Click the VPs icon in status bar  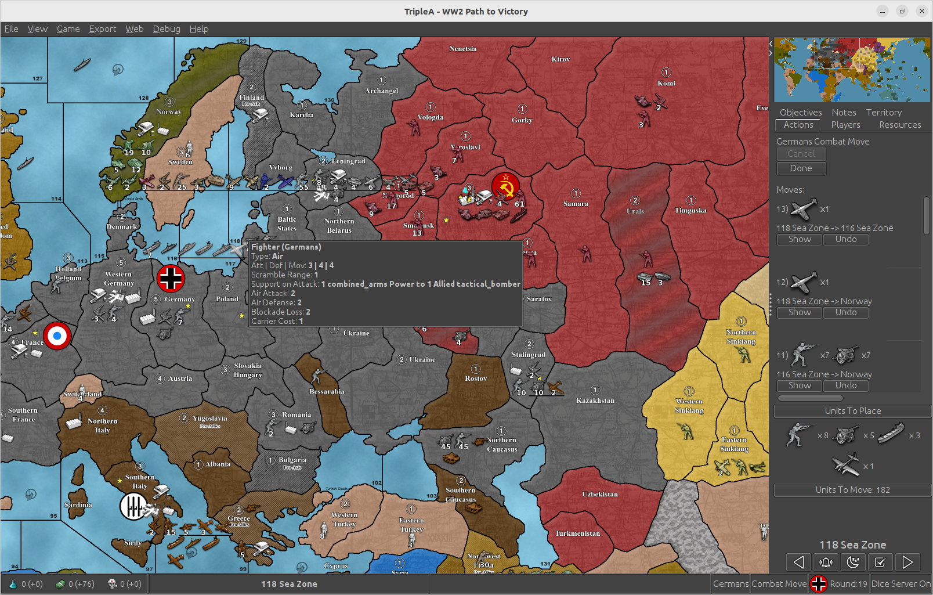click(113, 584)
